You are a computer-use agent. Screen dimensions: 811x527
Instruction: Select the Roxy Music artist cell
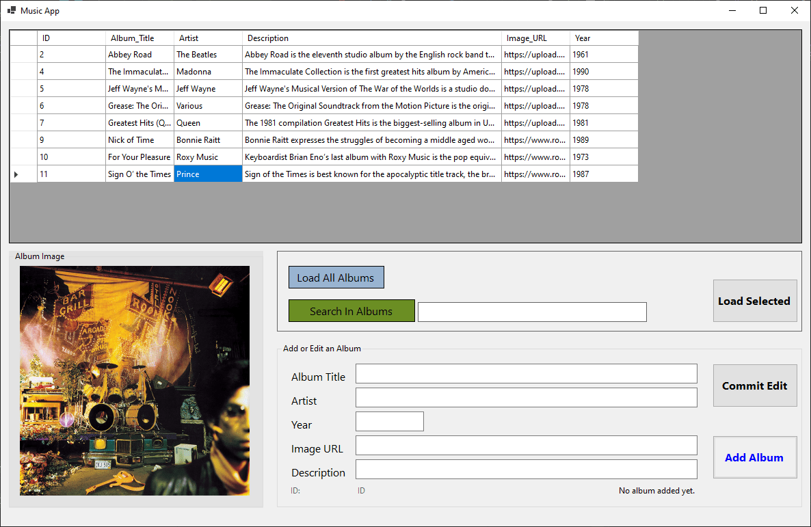(x=208, y=157)
